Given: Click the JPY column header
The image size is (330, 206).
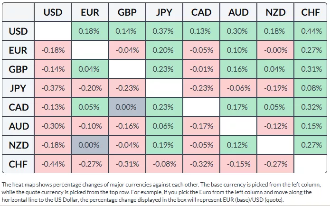Looking at the screenshot, I should point(164,12).
